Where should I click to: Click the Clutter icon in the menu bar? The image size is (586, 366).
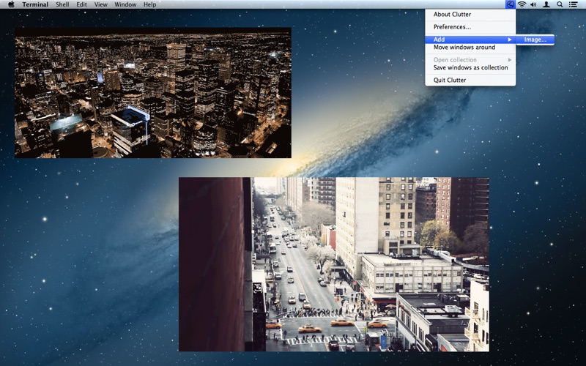click(x=510, y=4)
